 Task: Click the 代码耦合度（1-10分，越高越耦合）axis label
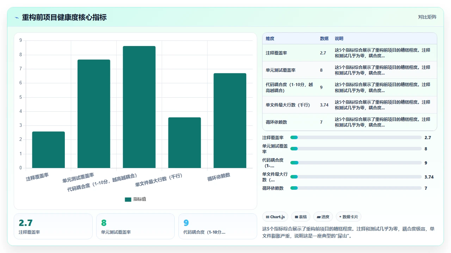(x=102, y=182)
